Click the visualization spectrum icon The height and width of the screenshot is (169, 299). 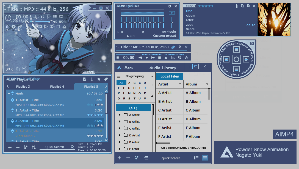tap(37, 17)
